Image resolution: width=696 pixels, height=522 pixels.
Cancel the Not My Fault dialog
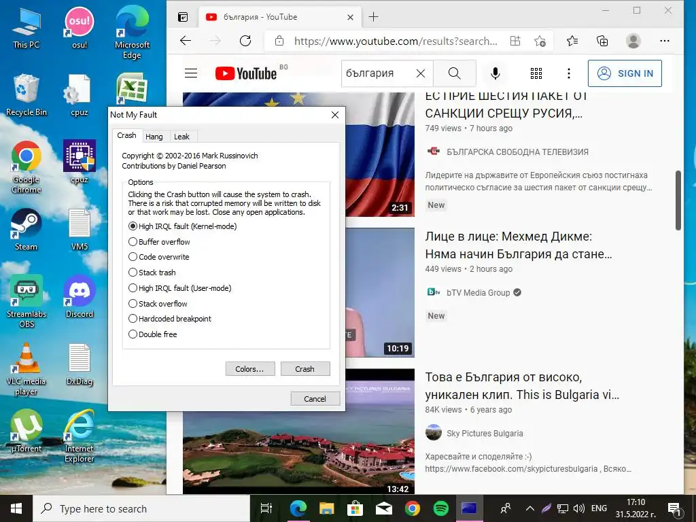pyautogui.click(x=315, y=398)
